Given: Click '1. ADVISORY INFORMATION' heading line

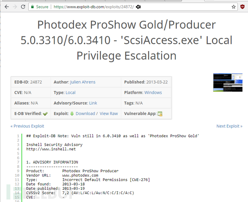Looking at the screenshot, I should (x=52, y=162).
